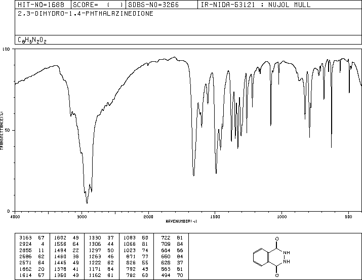
Task: Click the 2000 tick label on wavenumber axis
Action: click(x=148, y=217)
